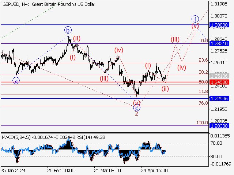Click the circled blue 'c' wave label
The image size is (234, 175).
pos(137,108)
